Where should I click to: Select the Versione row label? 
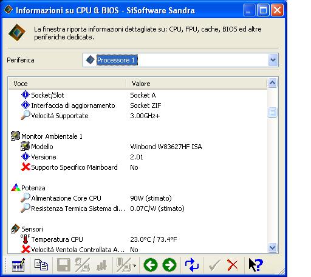(44, 157)
